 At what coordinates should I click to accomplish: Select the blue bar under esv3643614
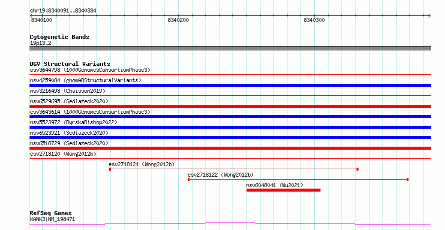(x=230, y=117)
